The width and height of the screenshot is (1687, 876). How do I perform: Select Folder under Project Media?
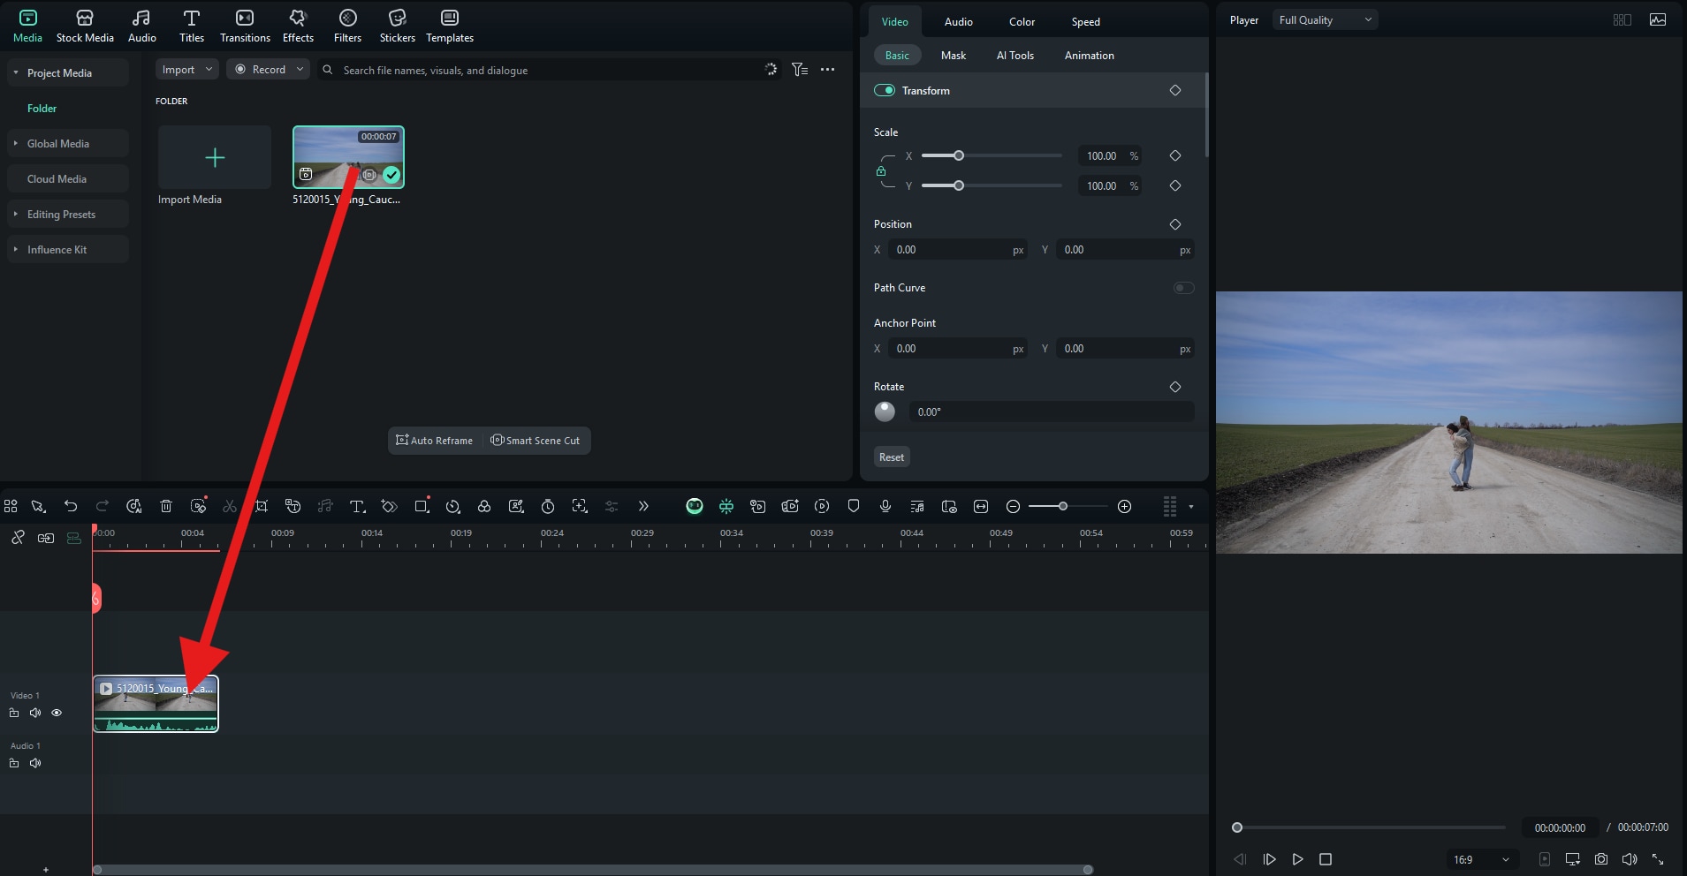pos(42,108)
